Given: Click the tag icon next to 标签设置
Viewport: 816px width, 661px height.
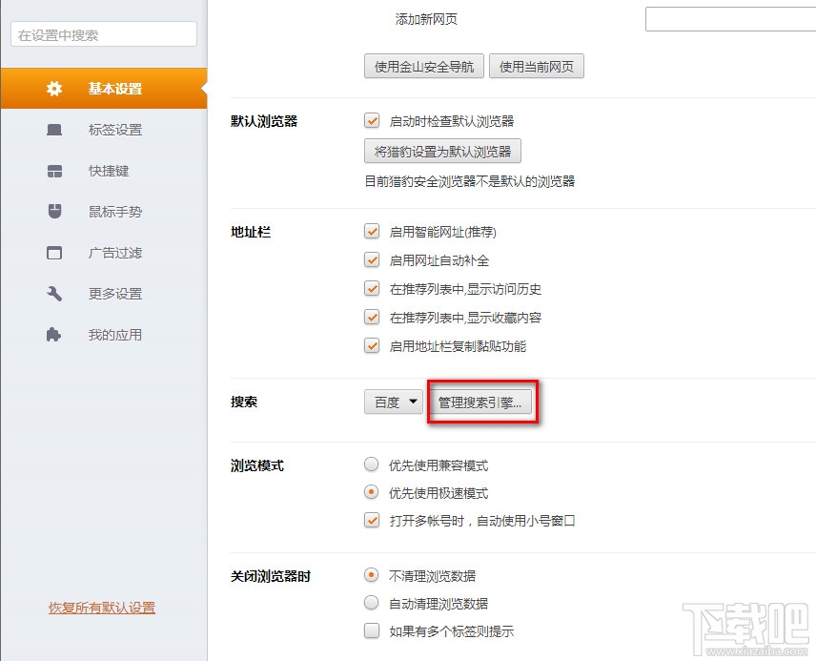Looking at the screenshot, I should 55,130.
